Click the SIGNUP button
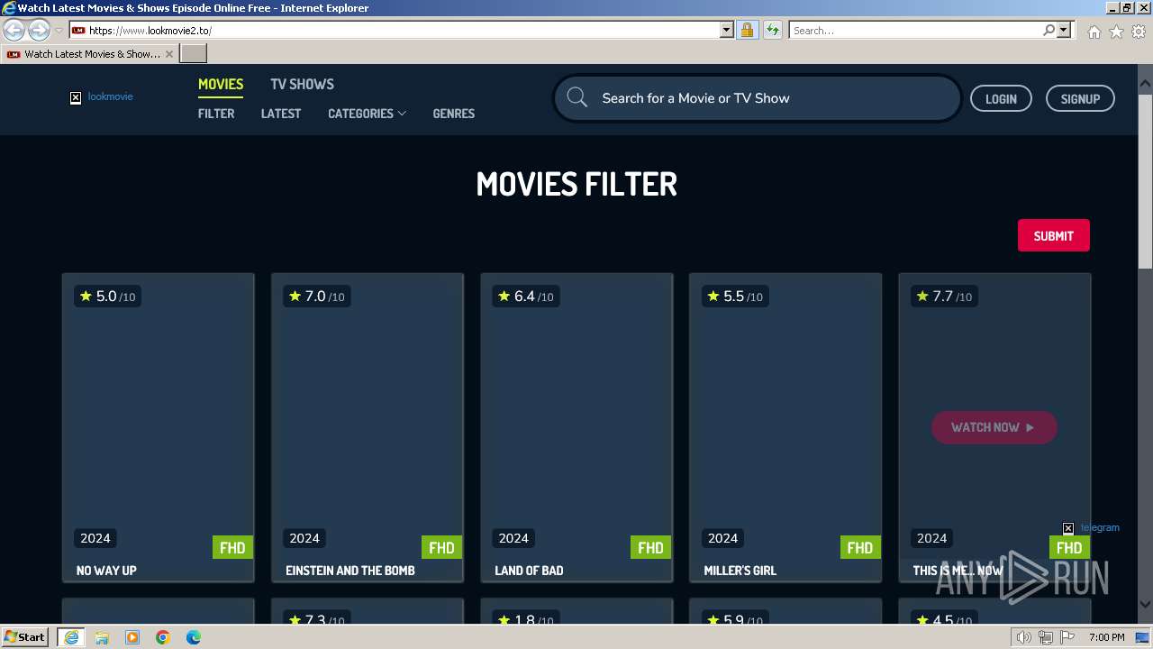The image size is (1153, 649). (1080, 99)
